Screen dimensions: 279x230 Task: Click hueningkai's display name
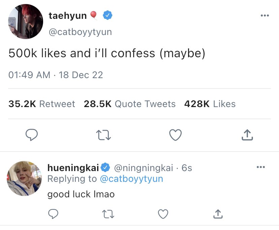73,168
